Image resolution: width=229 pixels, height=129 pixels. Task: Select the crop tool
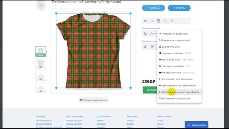click(x=145, y=34)
